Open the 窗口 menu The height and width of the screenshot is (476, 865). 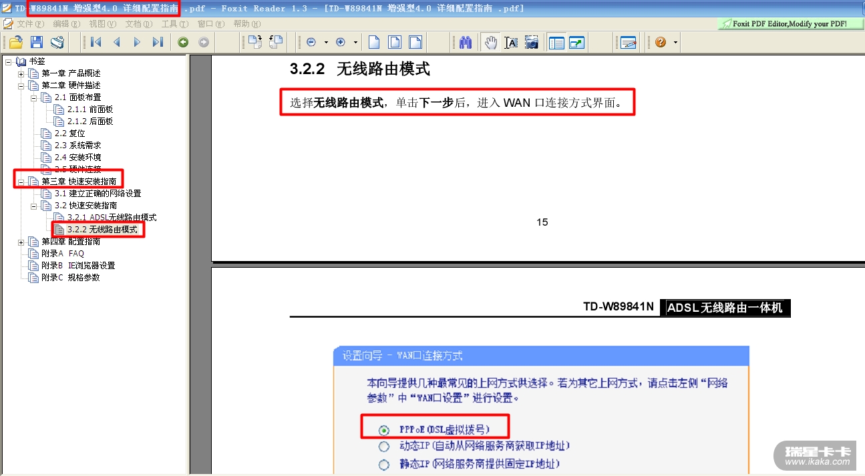tap(210, 23)
